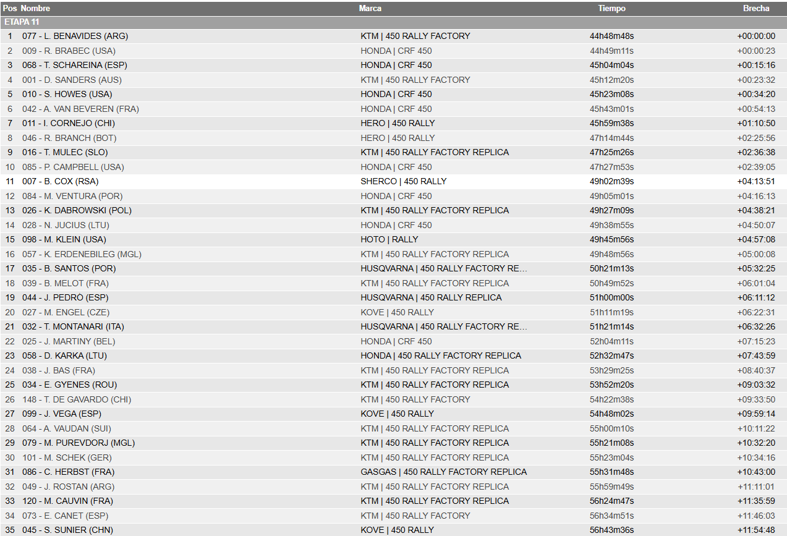Click 064 - A. VAUDAN (SUI)
This screenshot has width=787, height=536.
coord(67,428)
